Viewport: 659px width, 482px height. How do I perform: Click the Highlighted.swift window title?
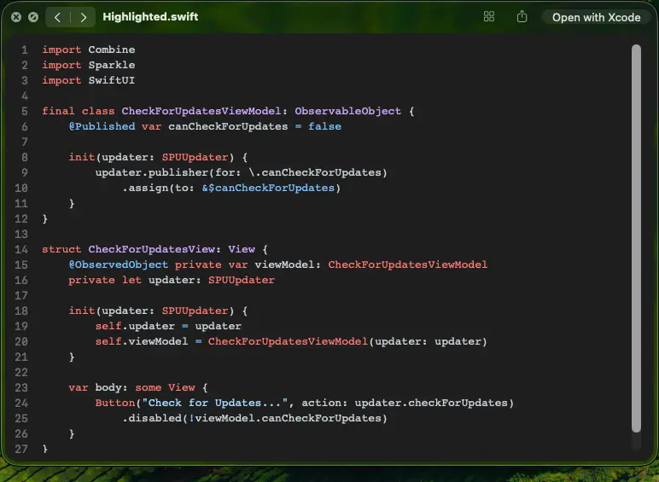[x=150, y=17]
